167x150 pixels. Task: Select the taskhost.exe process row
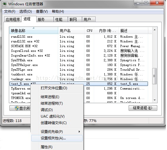[x=78, y=74]
